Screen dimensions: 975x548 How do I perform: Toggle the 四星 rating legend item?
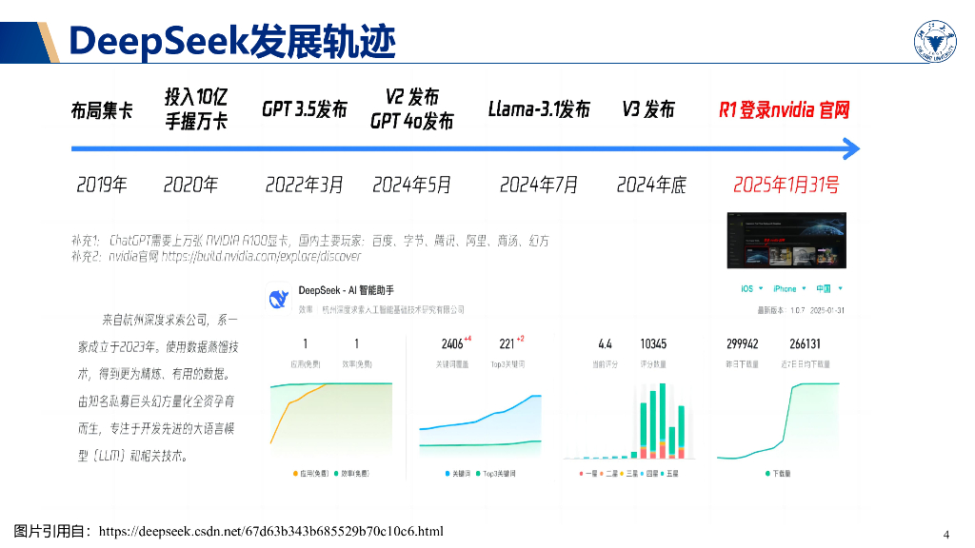click(x=648, y=474)
